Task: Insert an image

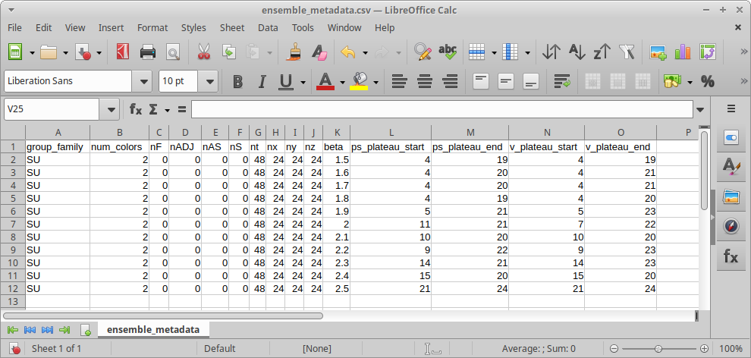Action: 658,52
